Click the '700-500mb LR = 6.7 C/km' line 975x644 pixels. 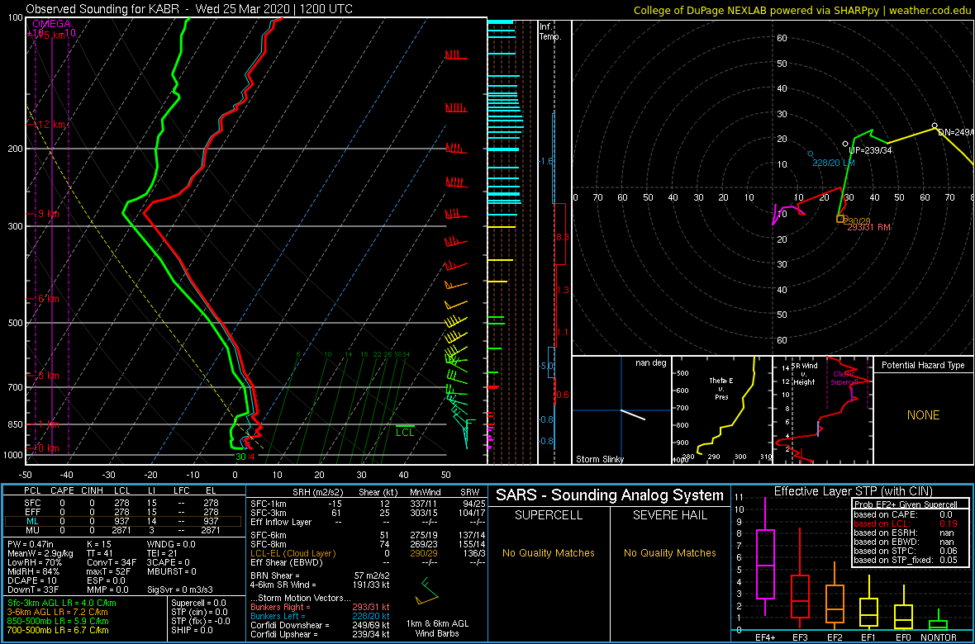pos(58,631)
